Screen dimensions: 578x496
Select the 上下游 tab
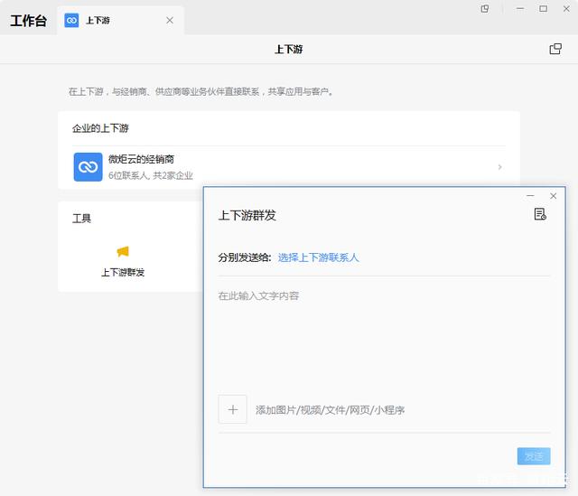pyautogui.click(x=120, y=20)
